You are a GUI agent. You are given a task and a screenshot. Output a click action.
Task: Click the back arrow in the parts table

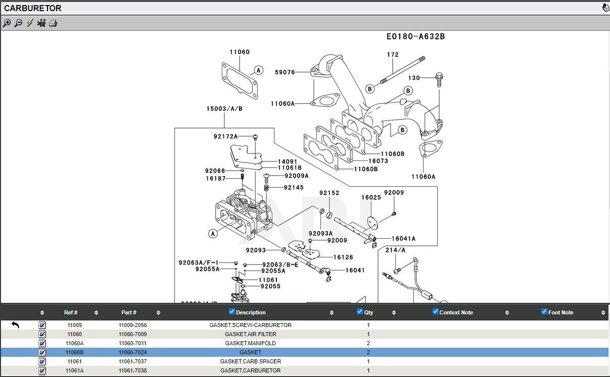[x=15, y=325]
